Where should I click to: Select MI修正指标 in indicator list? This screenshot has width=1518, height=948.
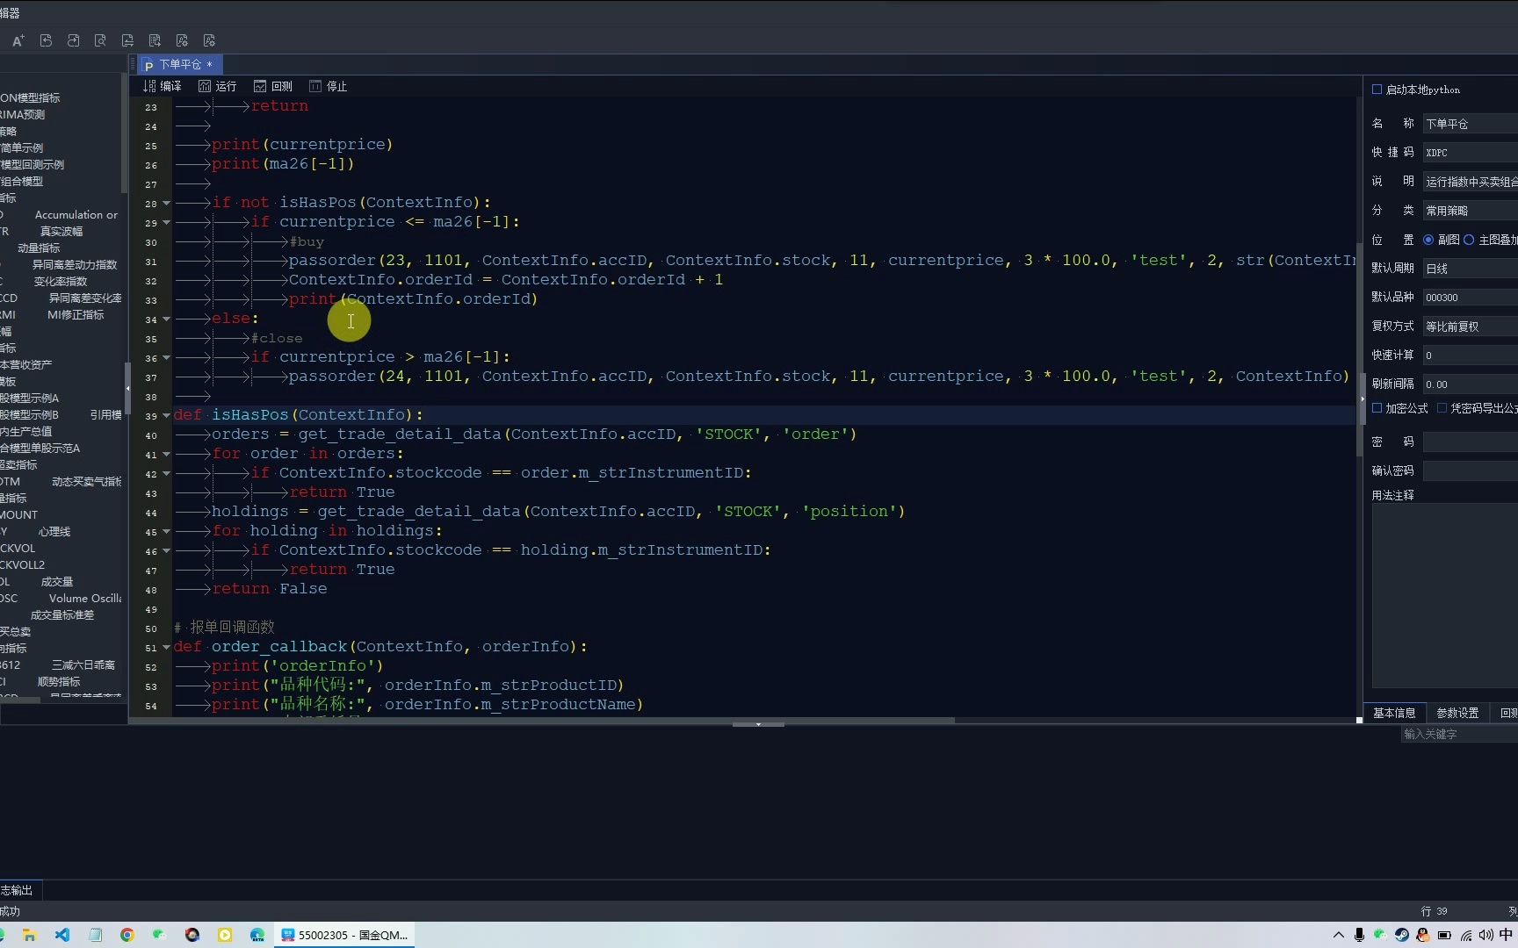[x=76, y=314]
